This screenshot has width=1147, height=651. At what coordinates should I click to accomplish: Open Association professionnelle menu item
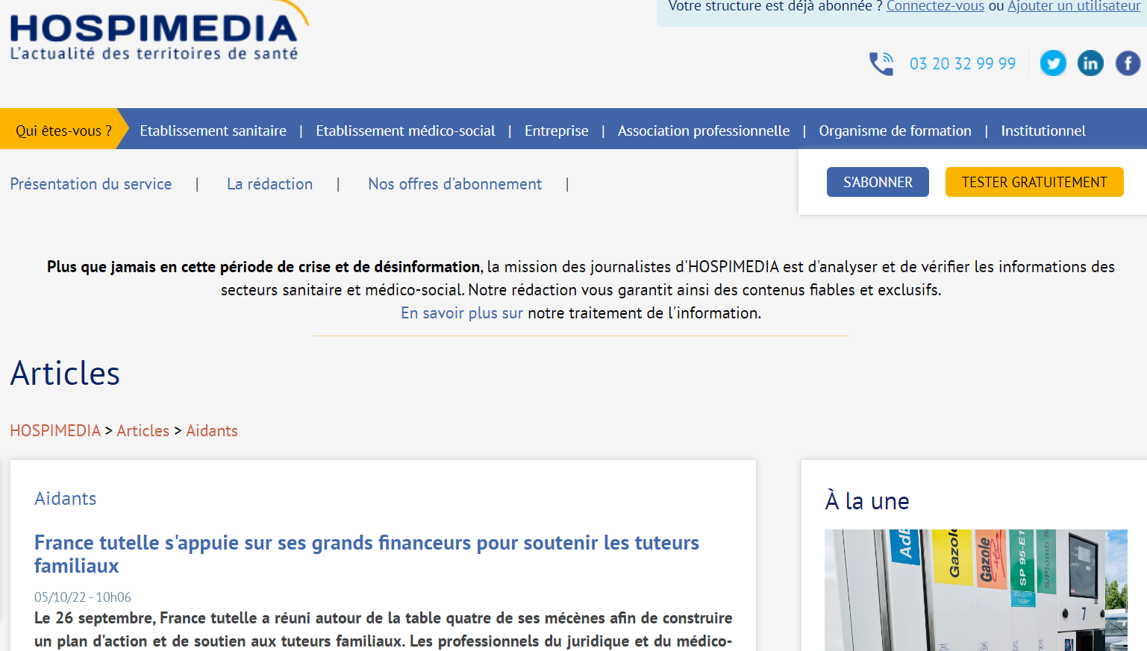tap(703, 130)
